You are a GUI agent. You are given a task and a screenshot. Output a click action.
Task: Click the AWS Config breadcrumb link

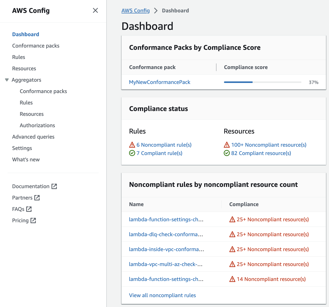[136, 10]
